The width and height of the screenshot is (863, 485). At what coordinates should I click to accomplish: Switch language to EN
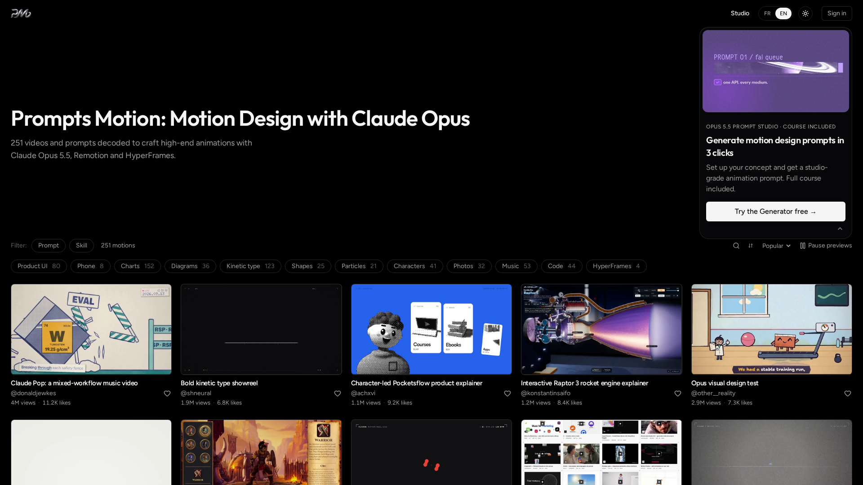click(783, 13)
